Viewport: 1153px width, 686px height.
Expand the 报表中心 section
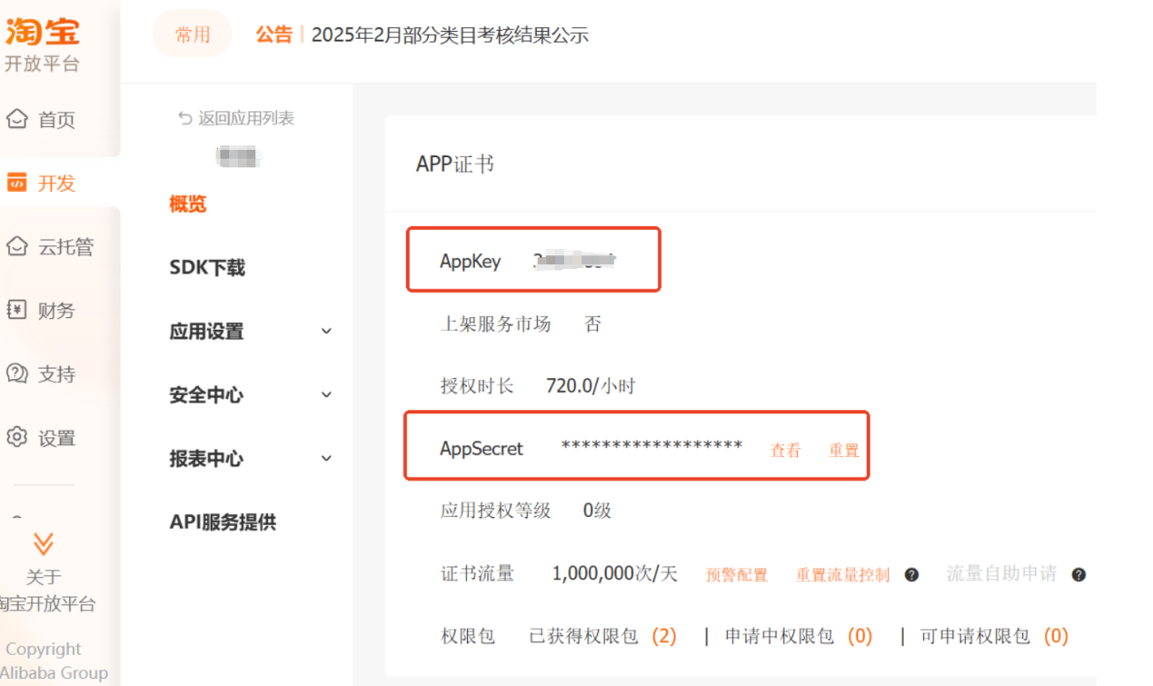point(327,459)
